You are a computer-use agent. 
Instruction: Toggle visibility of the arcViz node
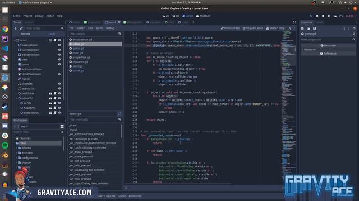click(59, 103)
